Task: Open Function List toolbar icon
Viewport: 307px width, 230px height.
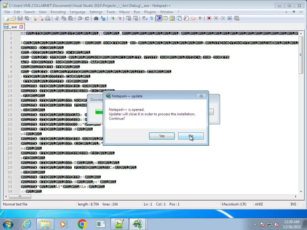Action: click(186, 18)
